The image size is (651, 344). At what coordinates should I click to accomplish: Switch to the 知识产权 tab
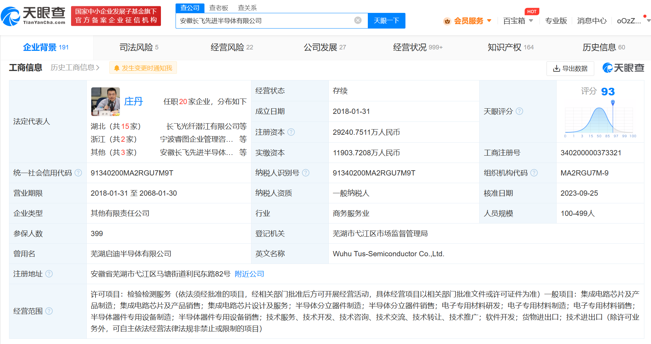click(510, 47)
